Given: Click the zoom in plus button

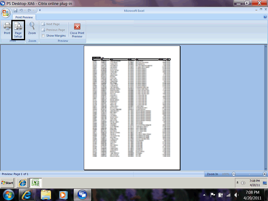Looking at the screenshot, I should pyautogui.click(x=265, y=174).
